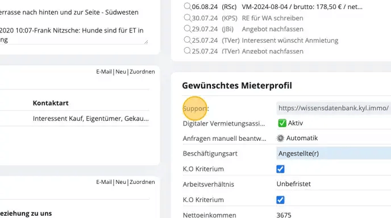Screen dimensions: 391x218
Task: Toggle K.O Kriterium checkbox under Beschäftigungsart
Action: coord(280,169)
